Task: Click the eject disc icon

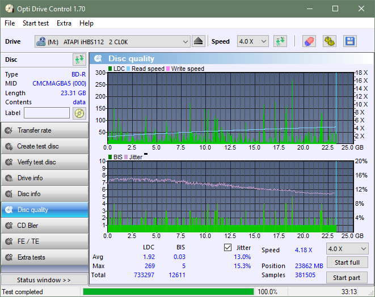Action: click(x=199, y=41)
